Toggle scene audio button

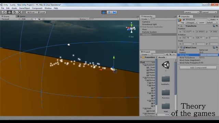pyautogui.click(x=43, y=19)
